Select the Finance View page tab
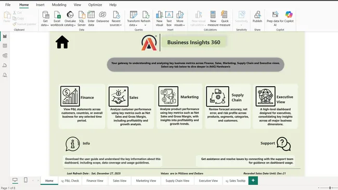The width and height of the screenshot is (338, 190). pyautogui.click(x=95, y=181)
